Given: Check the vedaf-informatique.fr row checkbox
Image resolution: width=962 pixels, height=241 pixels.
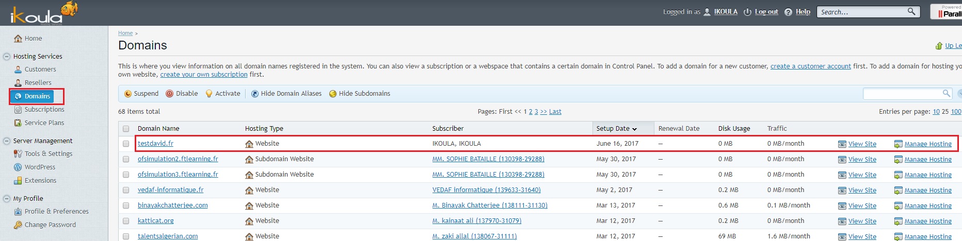Looking at the screenshot, I should coord(126,190).
